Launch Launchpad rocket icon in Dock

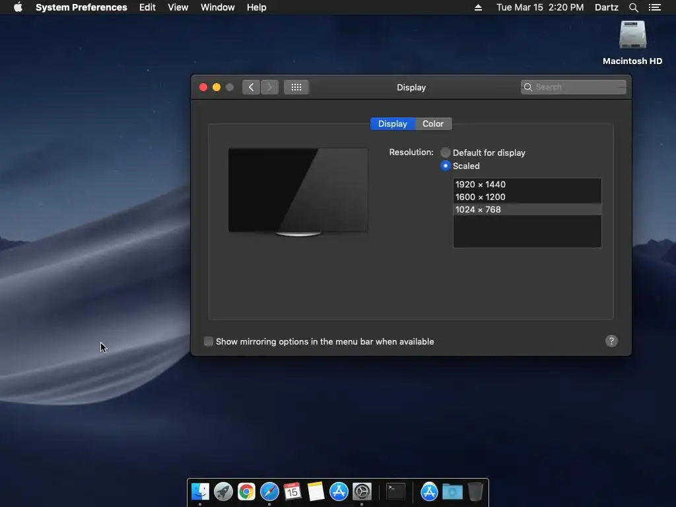223,491
